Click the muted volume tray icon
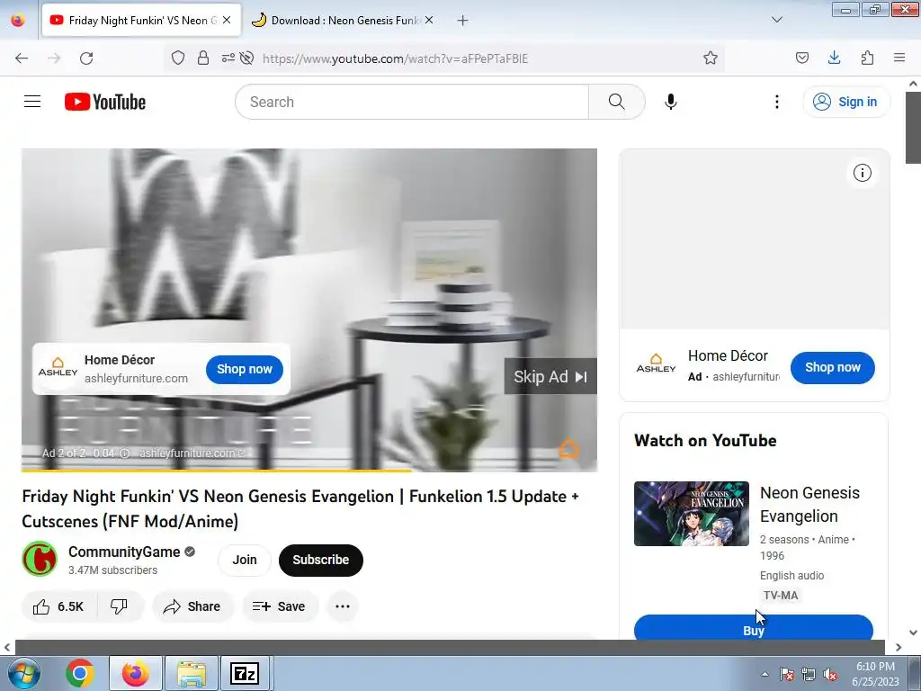921x691 pixels. click(x=830, y=675)
